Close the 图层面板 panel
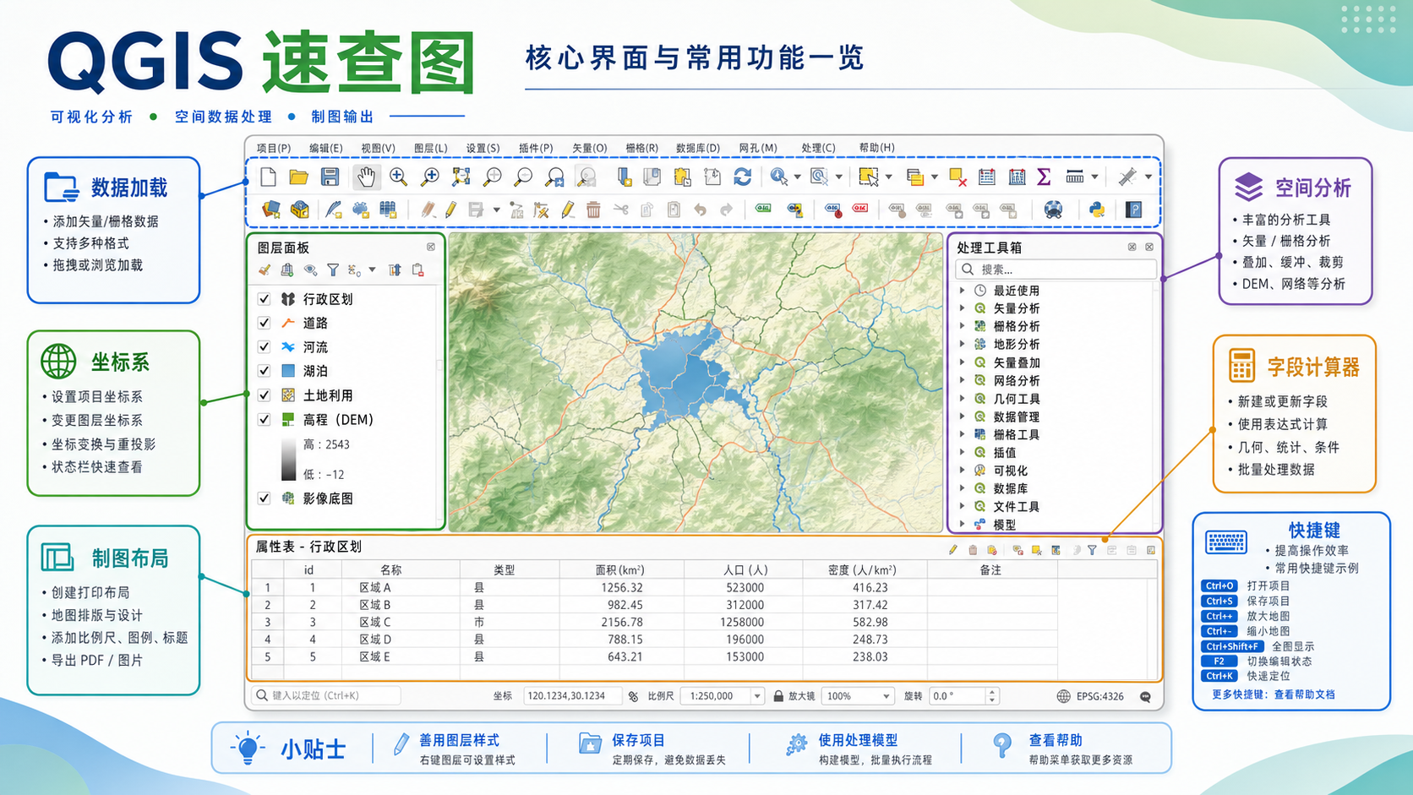Screen dimensions: 1413x795 click(x=431, y=247)
